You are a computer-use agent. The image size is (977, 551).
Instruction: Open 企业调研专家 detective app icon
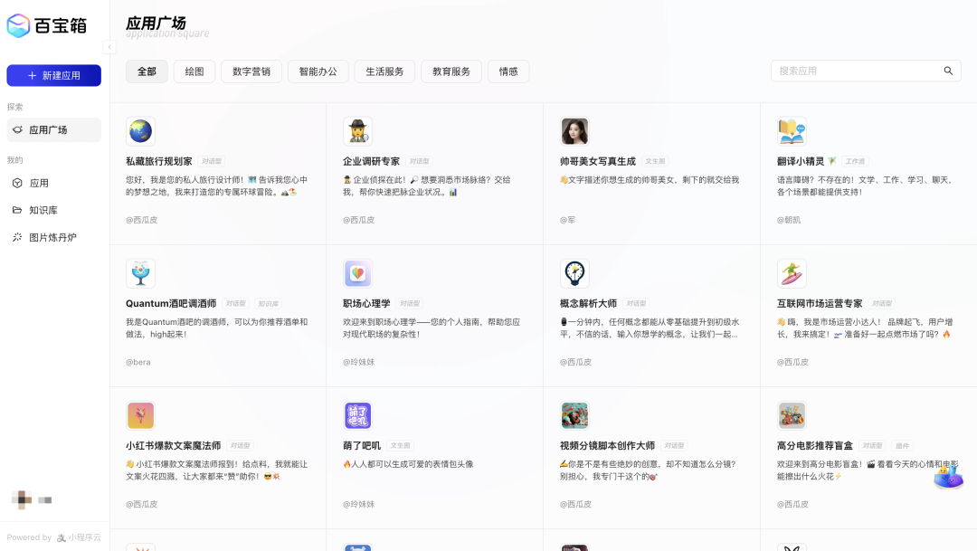357,131
